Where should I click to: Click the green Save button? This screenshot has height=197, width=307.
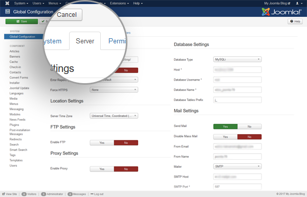point(21,21)
